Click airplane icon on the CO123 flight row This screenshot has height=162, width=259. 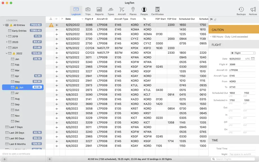click(x=57, y=53)
